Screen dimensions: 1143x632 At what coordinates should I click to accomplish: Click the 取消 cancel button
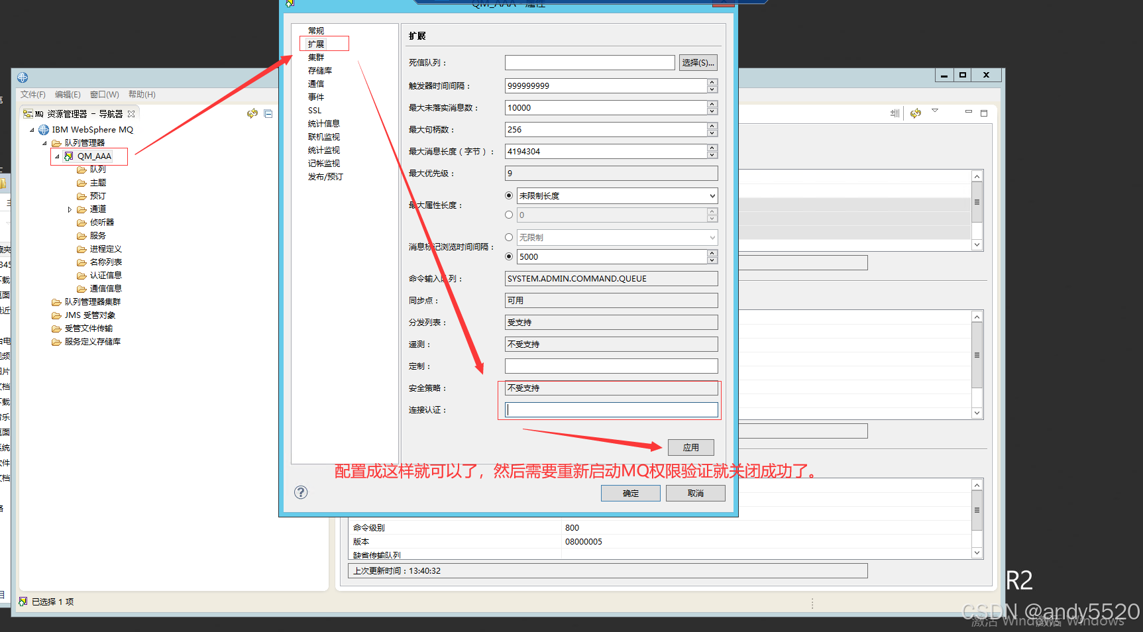coord(696,494)
